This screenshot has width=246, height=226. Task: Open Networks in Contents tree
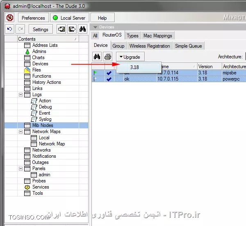click(x=41, y=150)
